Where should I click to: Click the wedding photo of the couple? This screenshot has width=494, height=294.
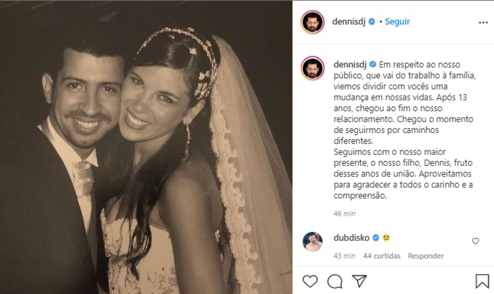coord(146,147)
